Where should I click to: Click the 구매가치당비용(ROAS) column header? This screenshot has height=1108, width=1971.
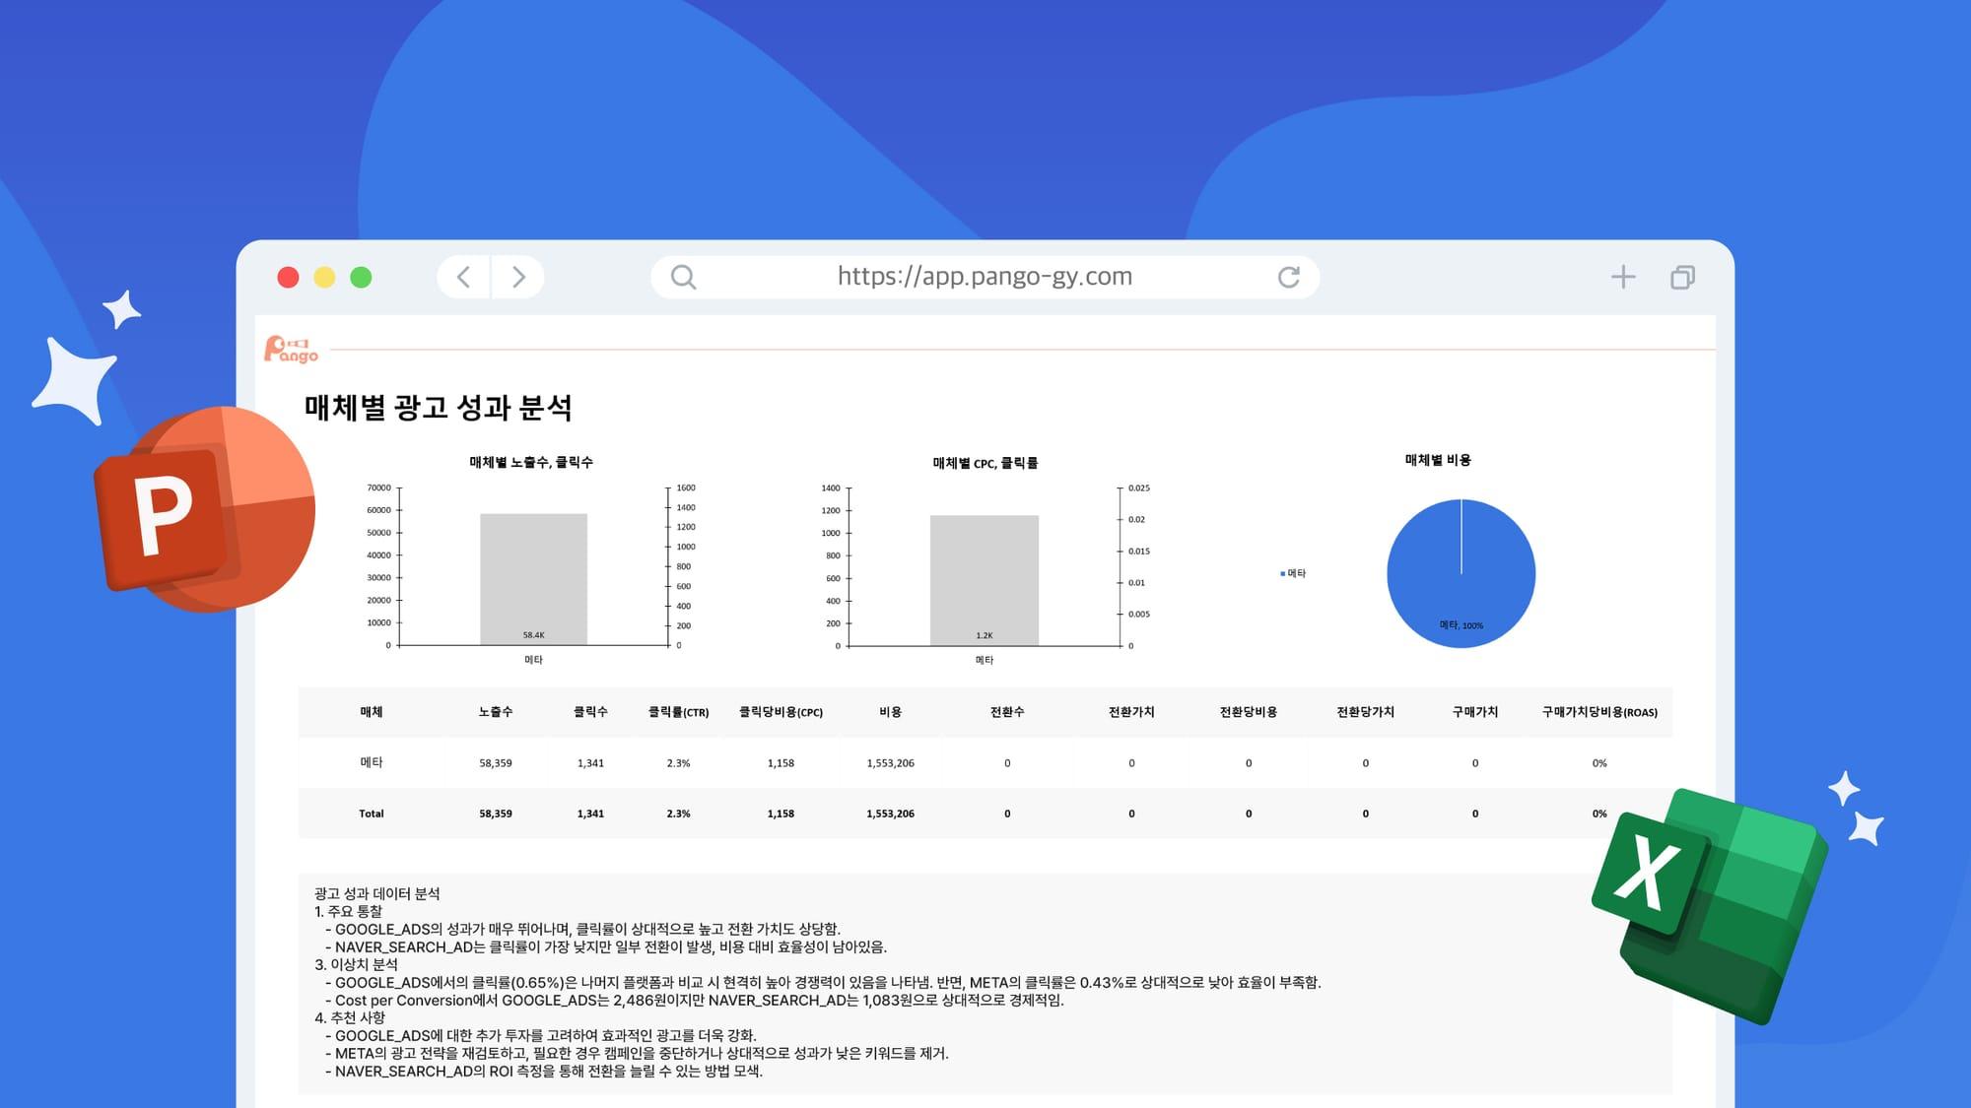(1599, 712)
